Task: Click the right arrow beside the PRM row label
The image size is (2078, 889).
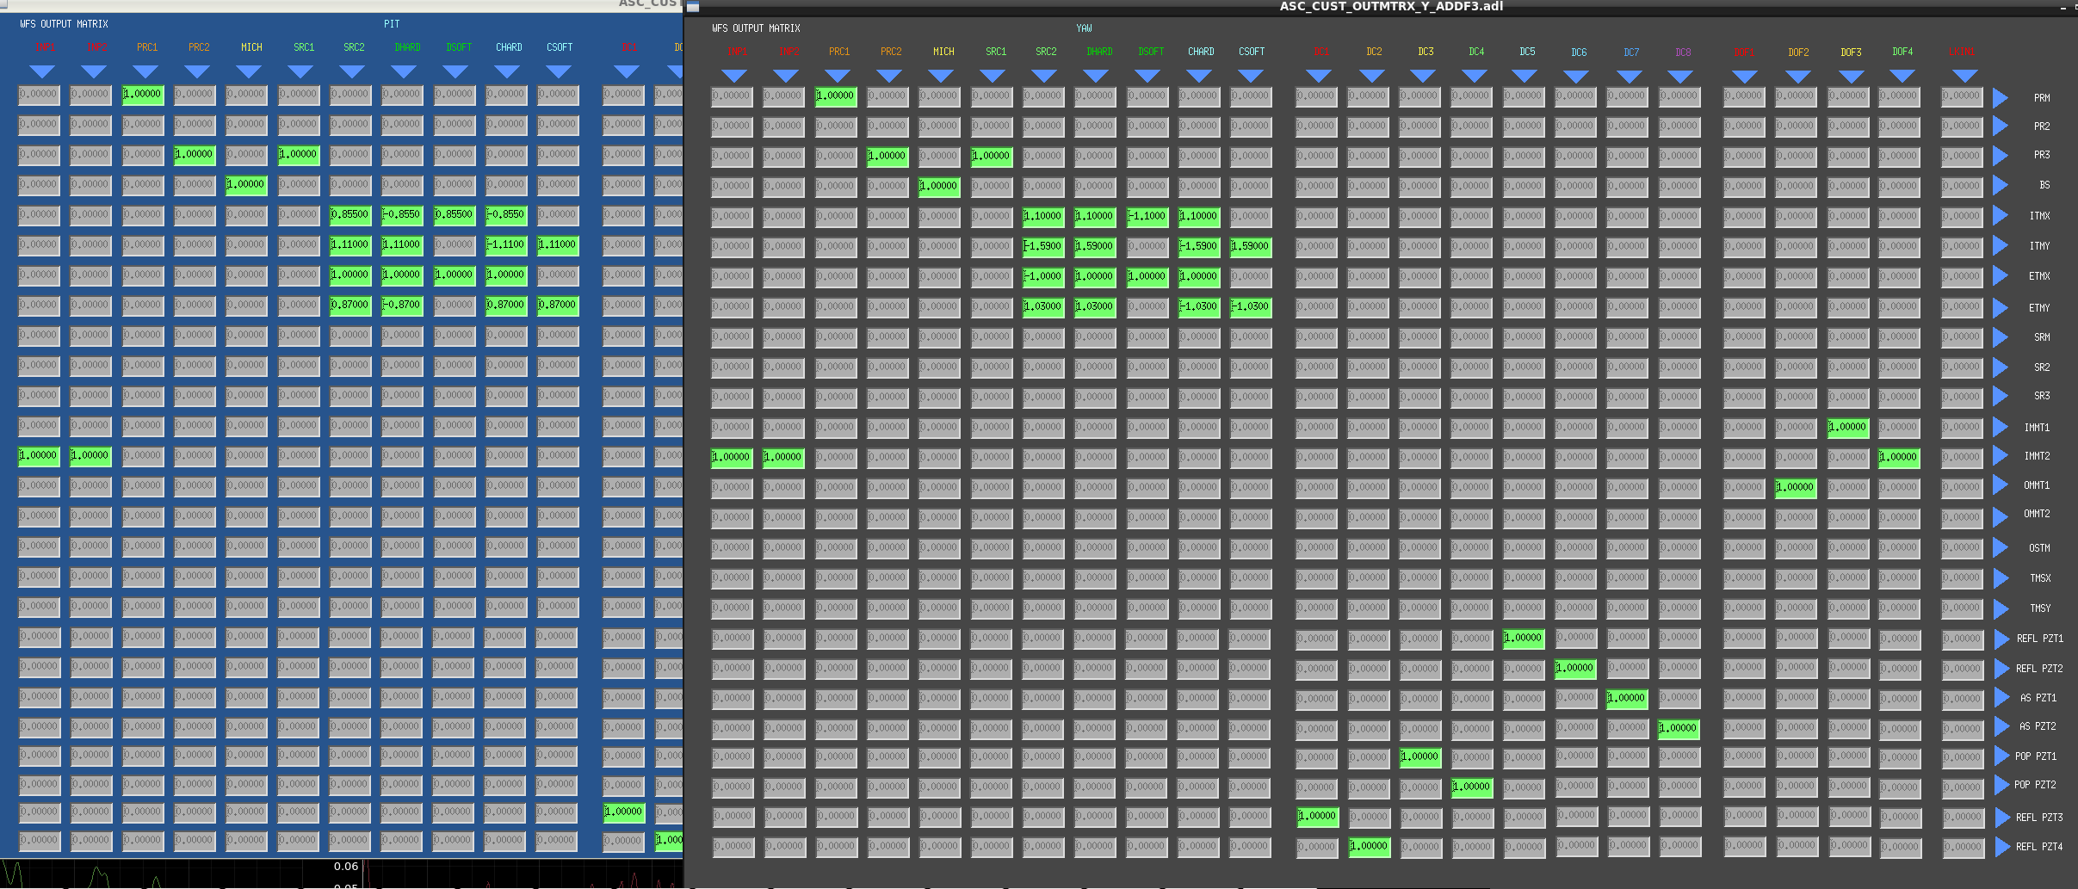Action: (2001, 97)
